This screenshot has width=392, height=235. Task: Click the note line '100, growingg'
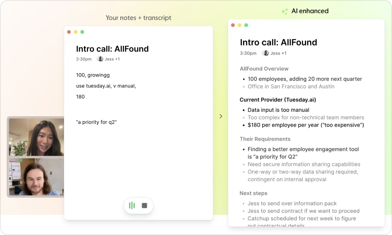[x=93, y=75]
